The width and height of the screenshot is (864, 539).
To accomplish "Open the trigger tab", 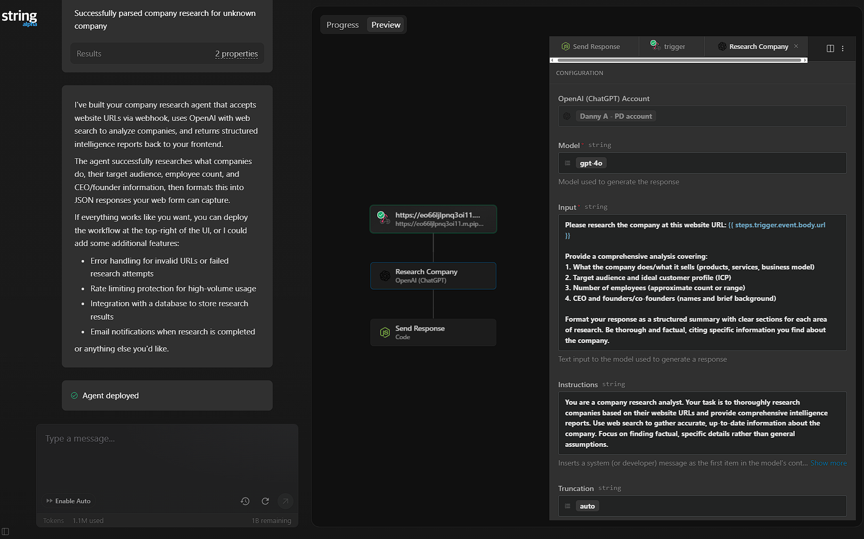I will point(671,47).
